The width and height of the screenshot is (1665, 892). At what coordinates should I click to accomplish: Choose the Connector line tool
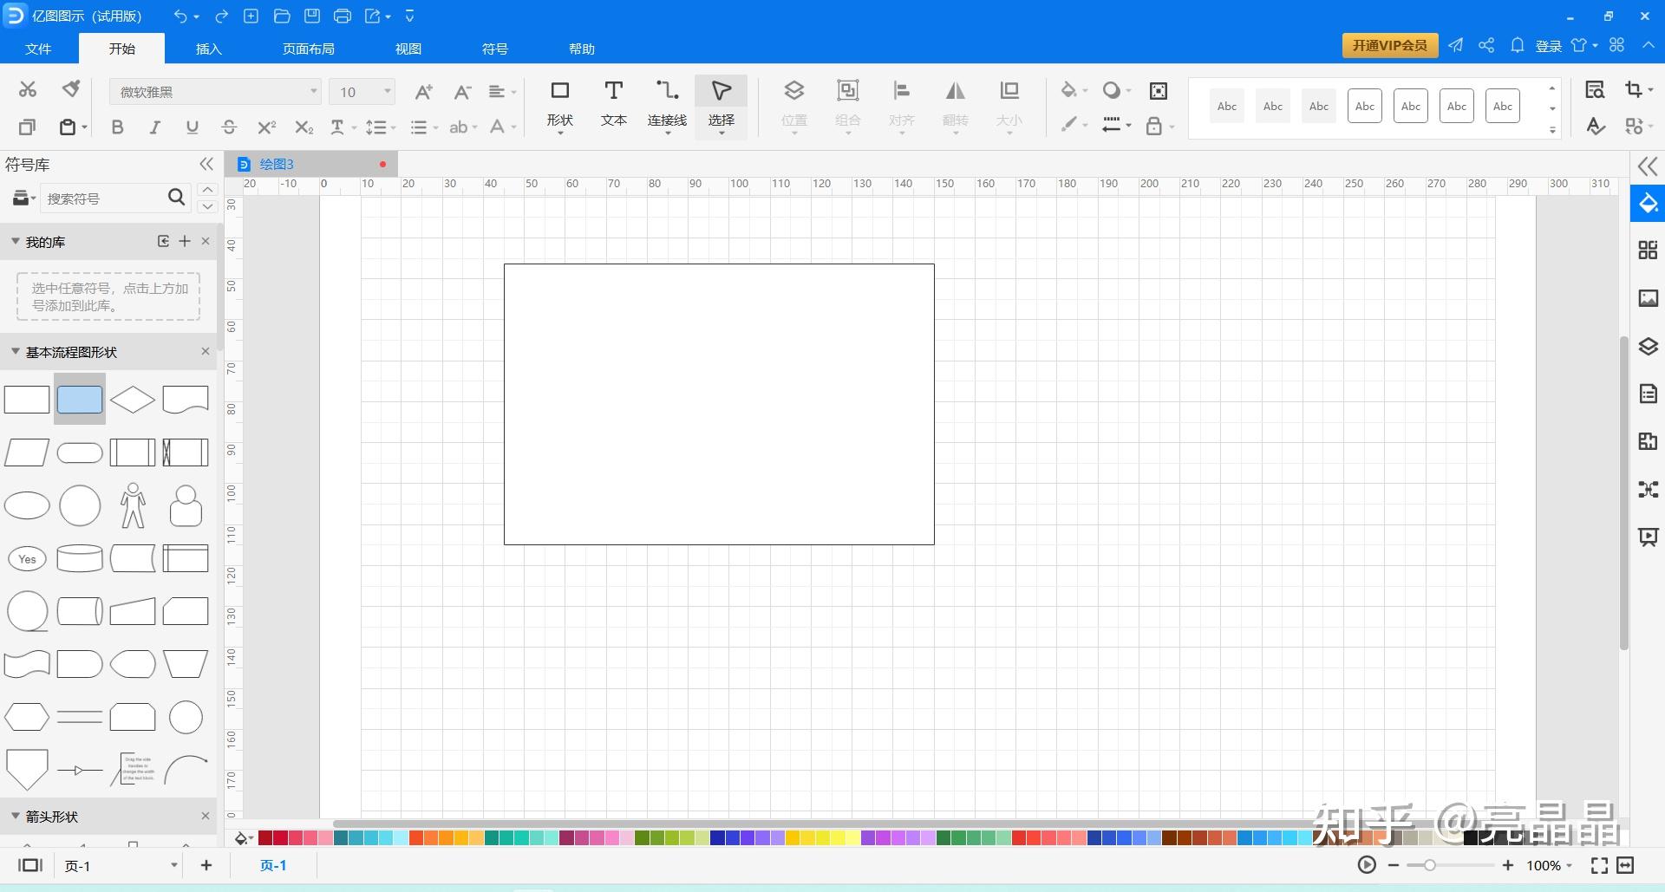(667, 103)
